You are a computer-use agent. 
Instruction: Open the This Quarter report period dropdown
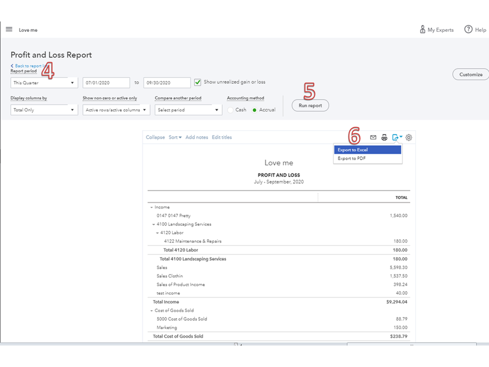[x=44, y=83]
